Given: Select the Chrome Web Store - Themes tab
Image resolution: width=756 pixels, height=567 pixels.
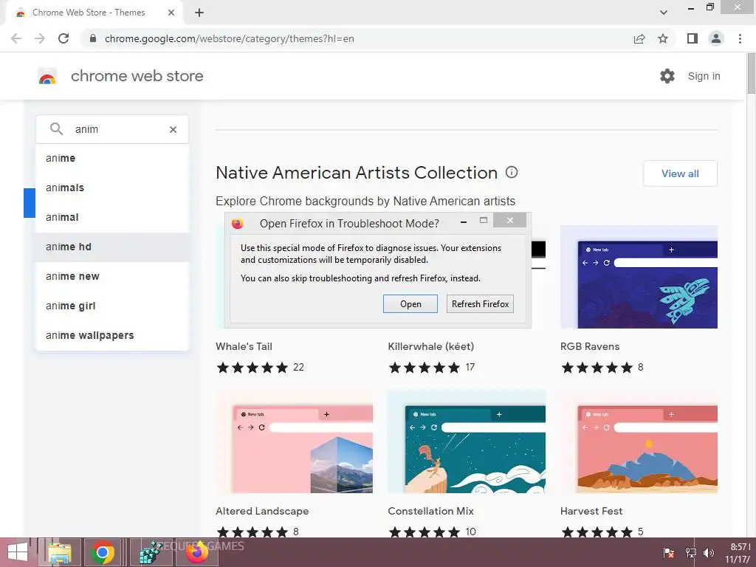Looking at the screenshot, I should [94, 13].
